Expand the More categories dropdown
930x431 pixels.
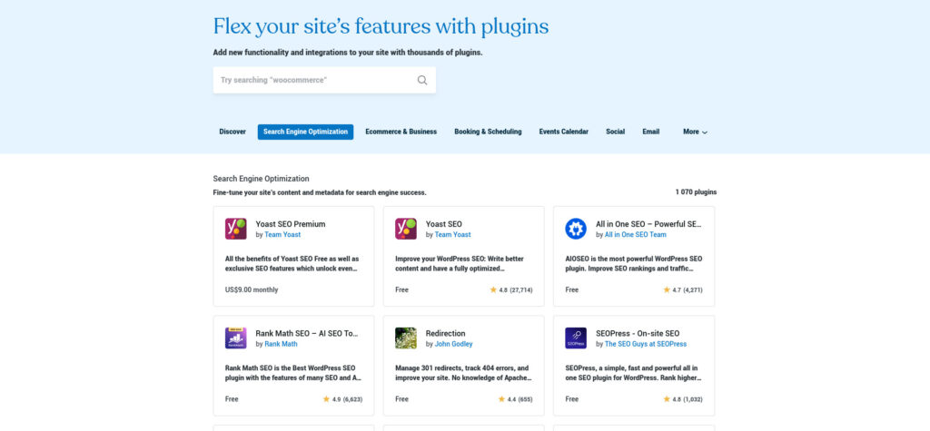pyautogui.click(x=695, y=132)
